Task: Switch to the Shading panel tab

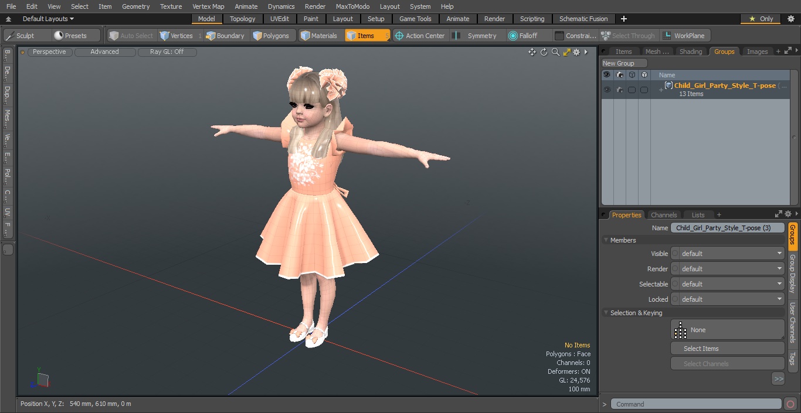Action: coord(690,52)
